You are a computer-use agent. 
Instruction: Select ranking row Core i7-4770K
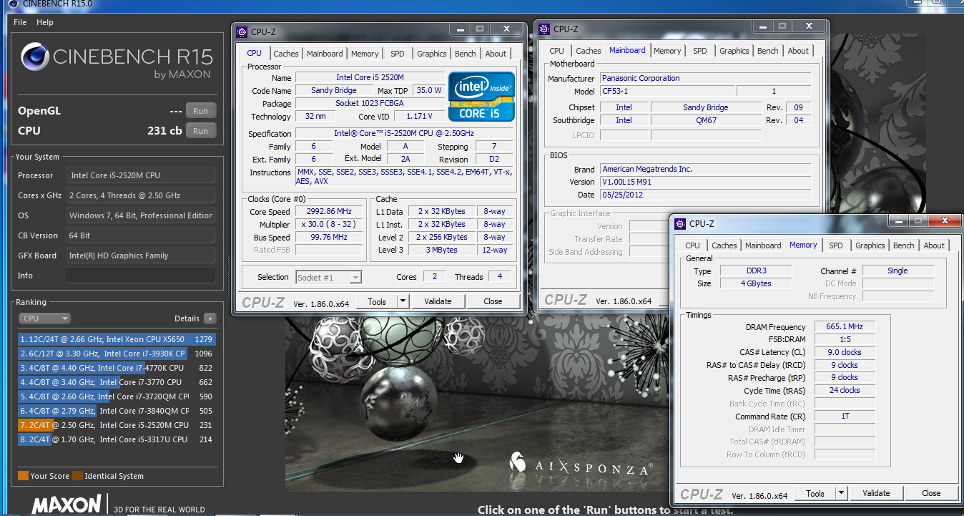tap(117, 368)
